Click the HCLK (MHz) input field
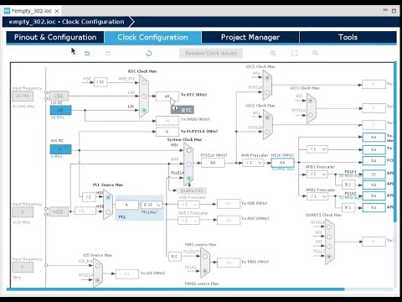This screenshot has width=402, height=302. pyautogui.click(x=282, y=163)
